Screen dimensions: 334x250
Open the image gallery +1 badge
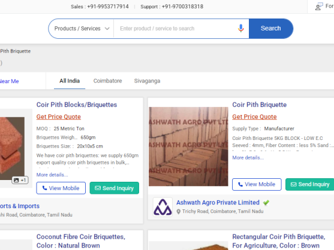point(20,181)
